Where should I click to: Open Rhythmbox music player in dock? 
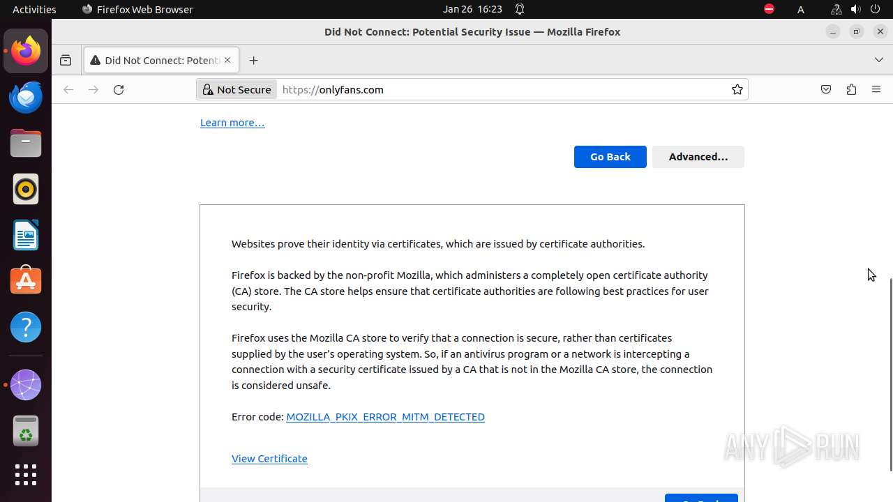[26, 189]
